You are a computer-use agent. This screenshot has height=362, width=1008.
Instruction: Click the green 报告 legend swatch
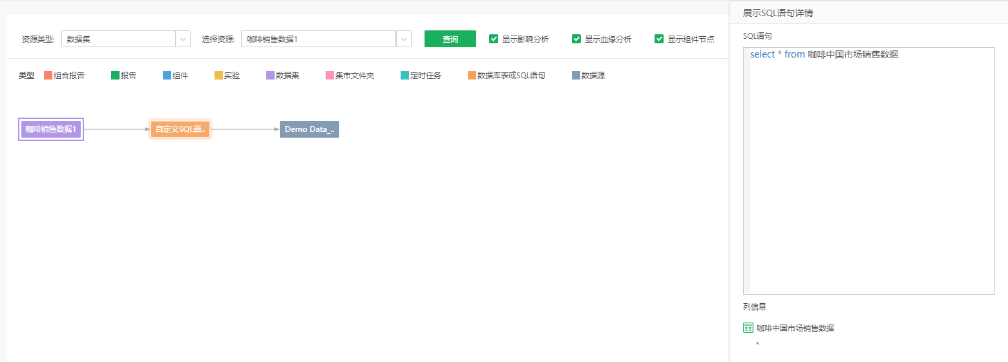pos(115,76)
